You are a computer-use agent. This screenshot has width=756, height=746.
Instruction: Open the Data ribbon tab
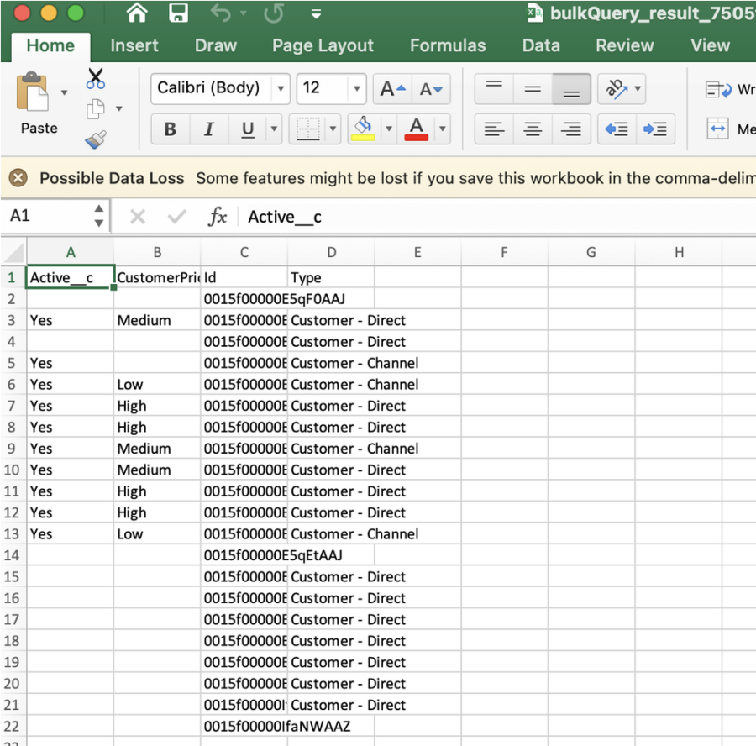click(541, 46)
